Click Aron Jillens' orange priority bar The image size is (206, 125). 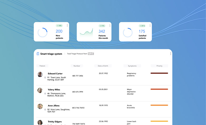pyautogui.click(x=159, y=105)
